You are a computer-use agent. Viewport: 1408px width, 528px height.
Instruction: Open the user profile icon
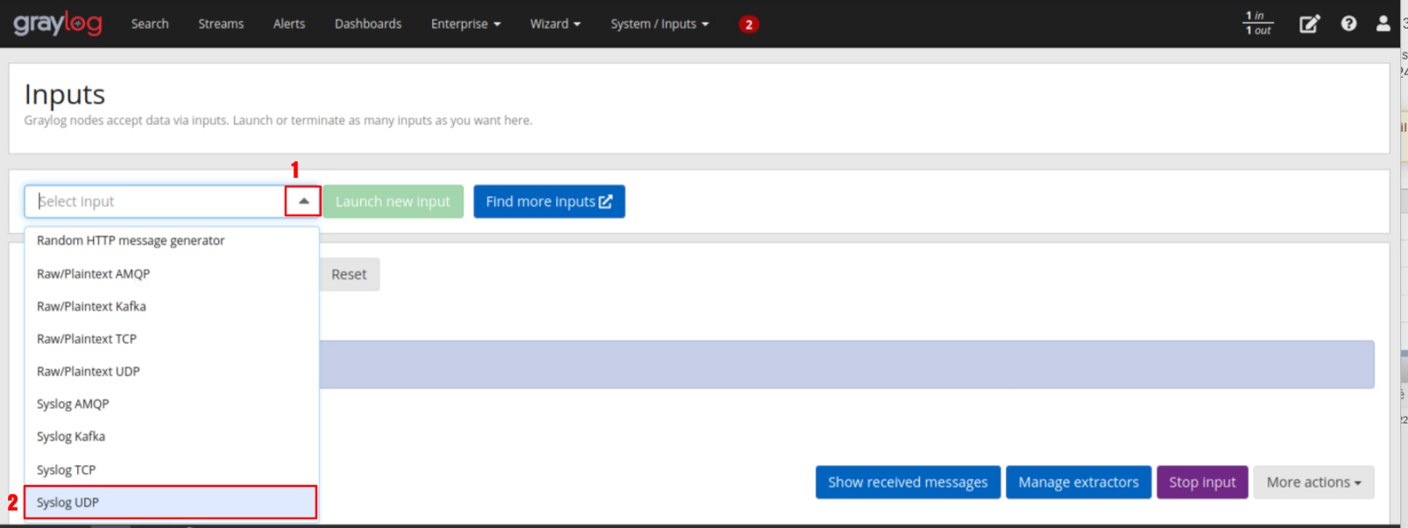point(1383,24)
